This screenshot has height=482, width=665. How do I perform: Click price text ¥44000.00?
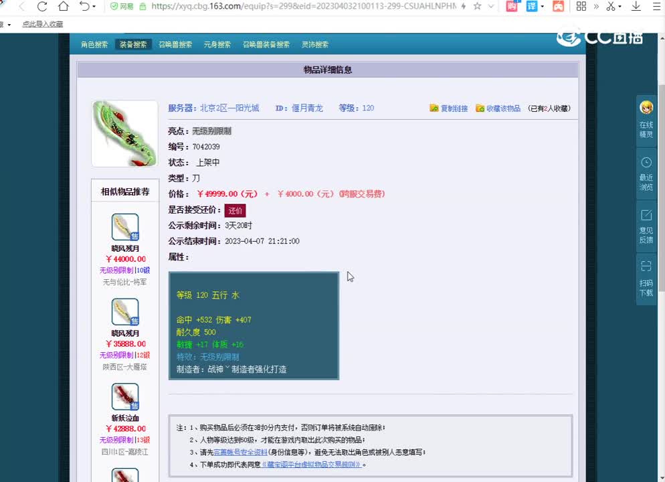126,259
